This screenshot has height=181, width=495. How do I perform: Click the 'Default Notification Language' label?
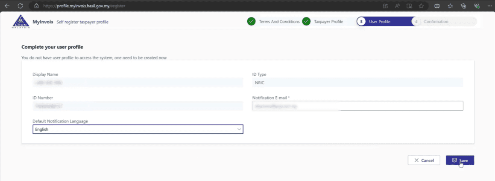point(60,121)
